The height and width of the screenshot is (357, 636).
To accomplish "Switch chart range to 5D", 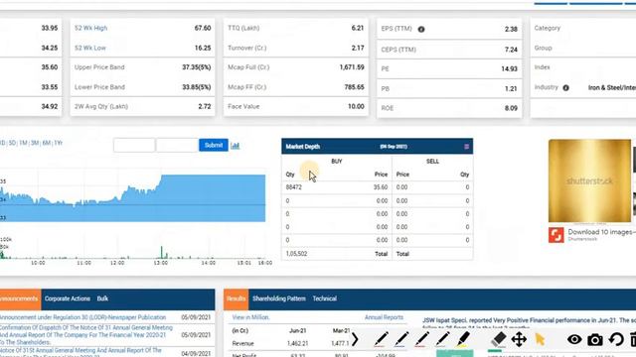I will tap(12, 143).
